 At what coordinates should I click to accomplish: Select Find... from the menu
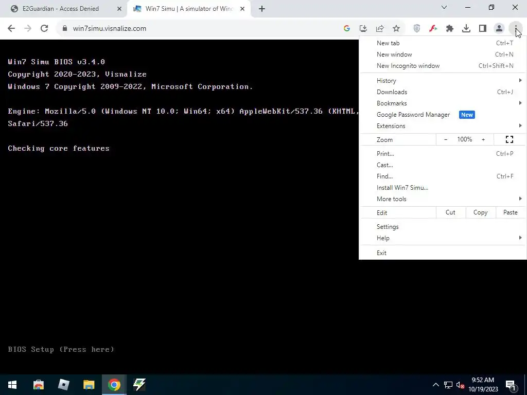click(x=443, y=176)
